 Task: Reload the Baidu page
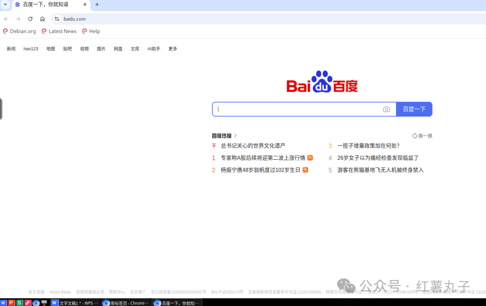(31, 19)
